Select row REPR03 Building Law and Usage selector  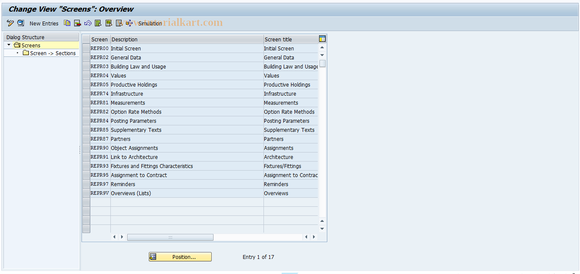[86, 66]
